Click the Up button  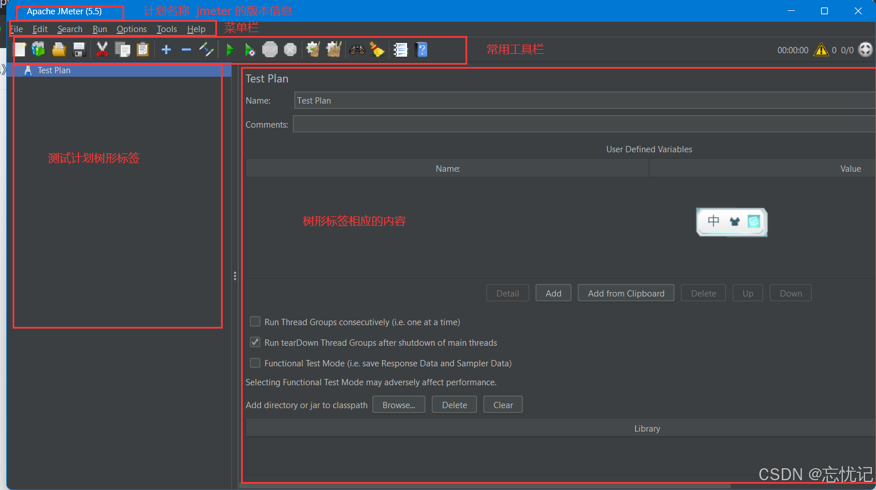(x=748, y=293)
